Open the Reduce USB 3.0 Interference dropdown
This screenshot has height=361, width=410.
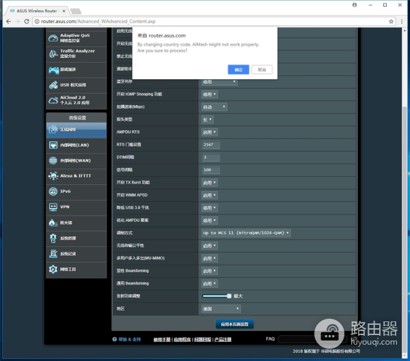210,208
